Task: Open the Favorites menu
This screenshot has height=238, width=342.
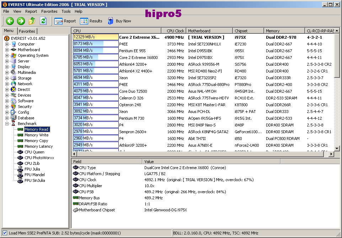Action: [x=49, y=11]
